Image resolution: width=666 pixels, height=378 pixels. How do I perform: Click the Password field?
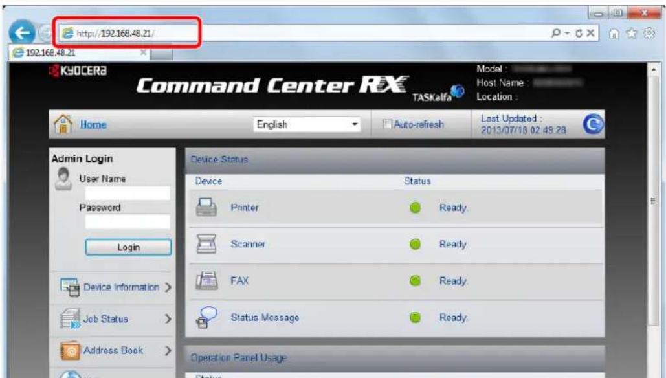point(127,222)
